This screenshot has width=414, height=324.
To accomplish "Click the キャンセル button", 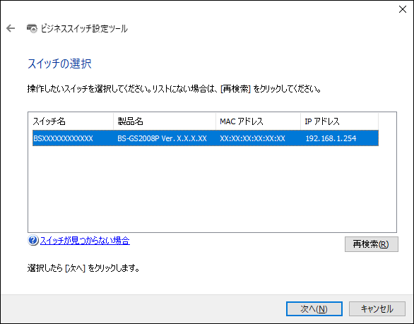I will point(377,308).
